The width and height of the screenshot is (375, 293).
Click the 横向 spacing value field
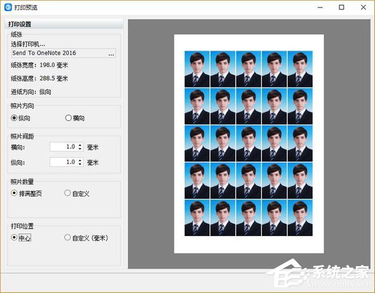click(64, 146)
